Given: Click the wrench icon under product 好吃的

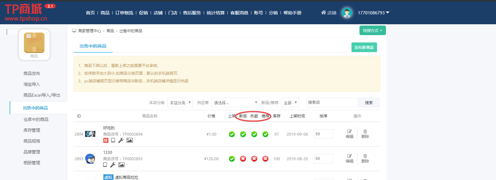Looking at the screenshot, I should 121,140.
